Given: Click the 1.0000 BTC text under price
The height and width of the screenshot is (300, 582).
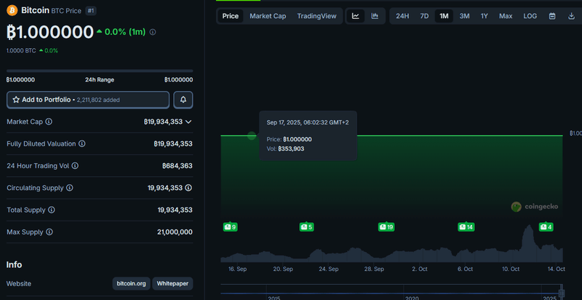Looking at the screenshot, I should (x=21, y=50).
